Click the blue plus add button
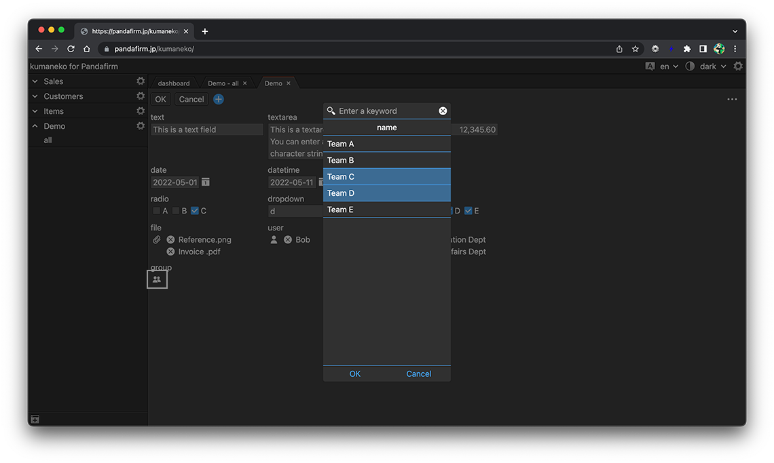 pyautogui.click(x=219, y=99)
